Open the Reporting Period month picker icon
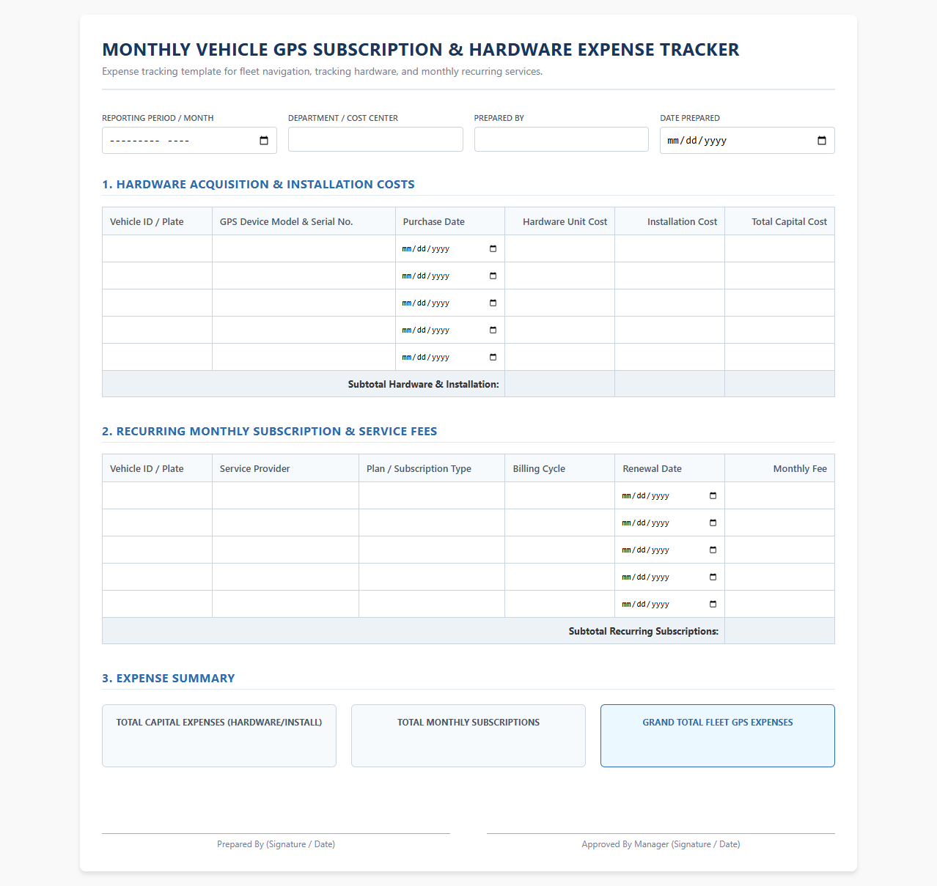This screenshot has width=937, height=886. tap(264, 141)
